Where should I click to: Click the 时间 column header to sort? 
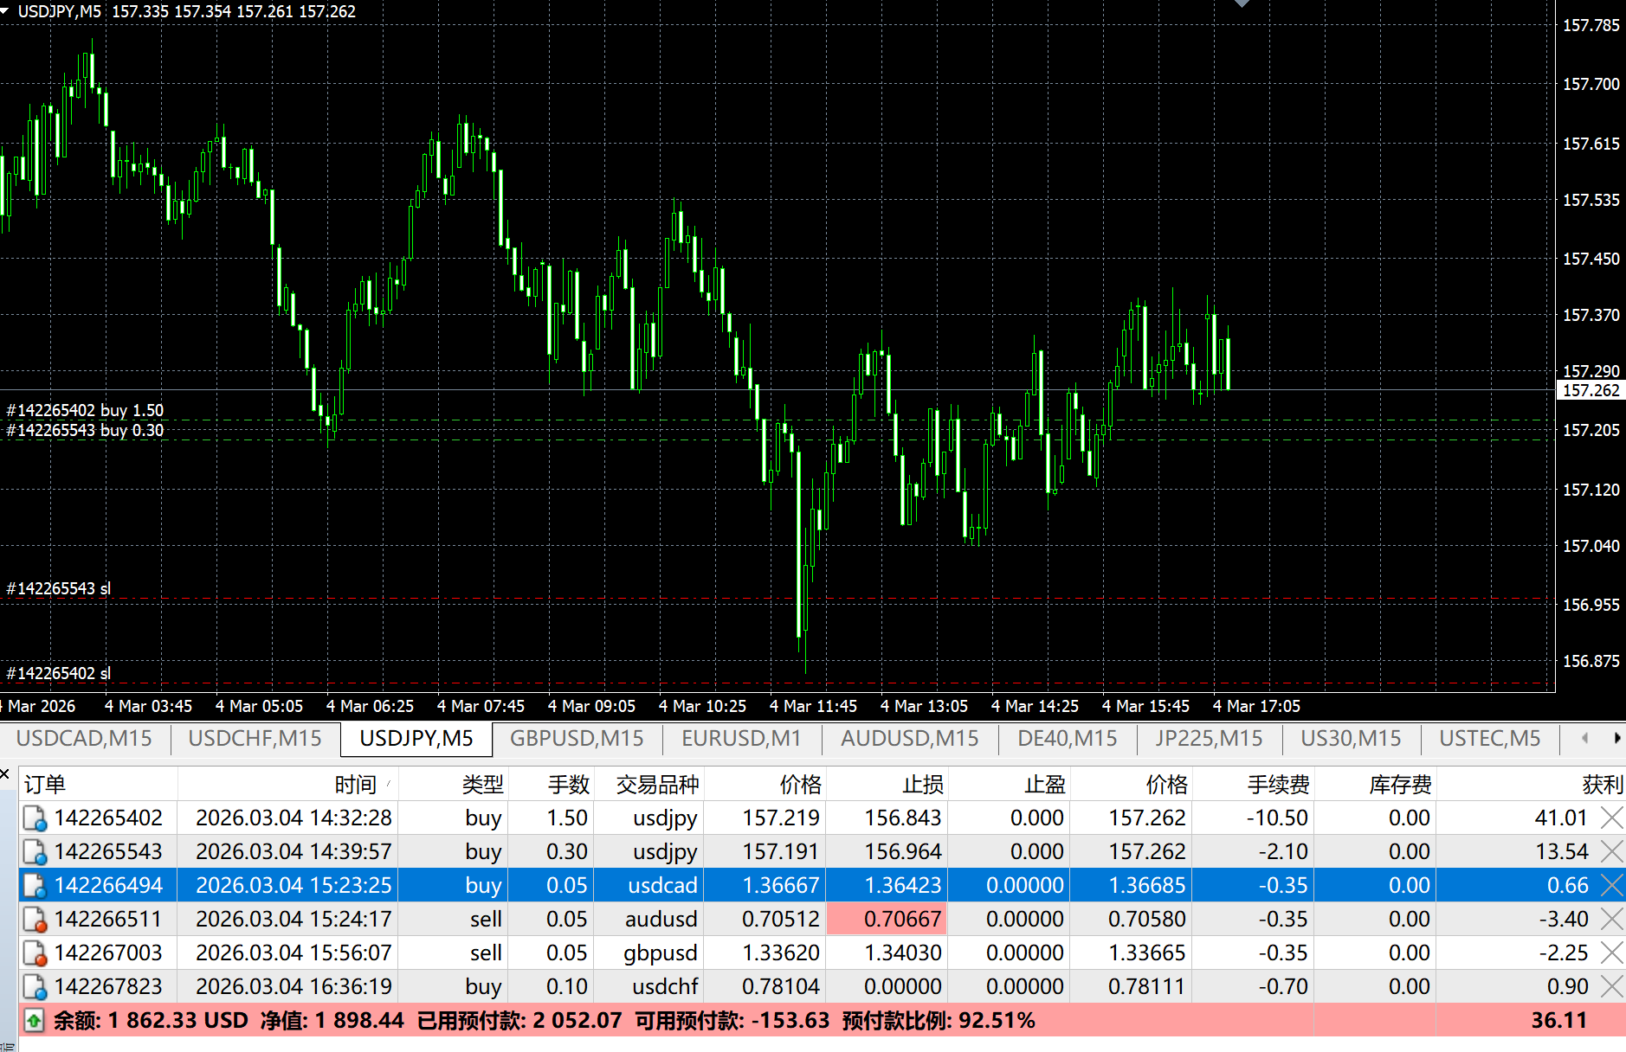(x=355, y=785)
